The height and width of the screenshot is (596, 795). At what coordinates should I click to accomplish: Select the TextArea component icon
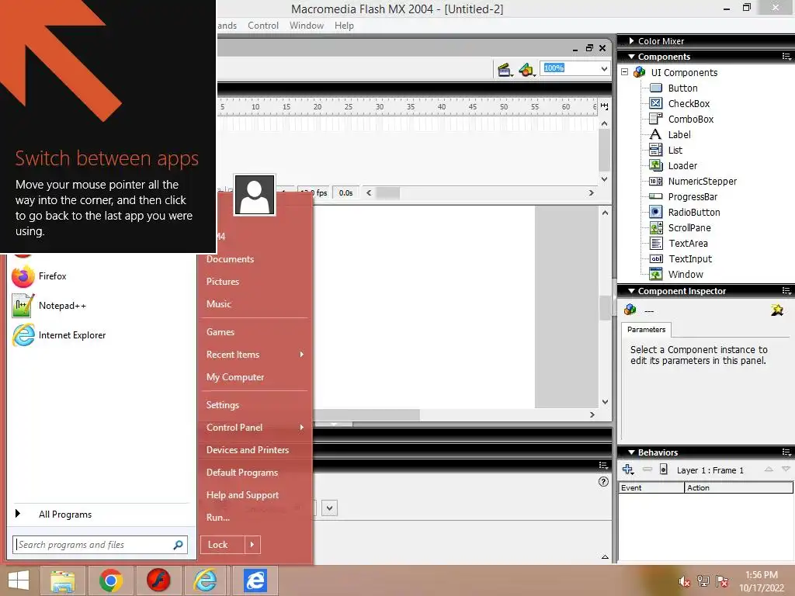tap(655, 243)
